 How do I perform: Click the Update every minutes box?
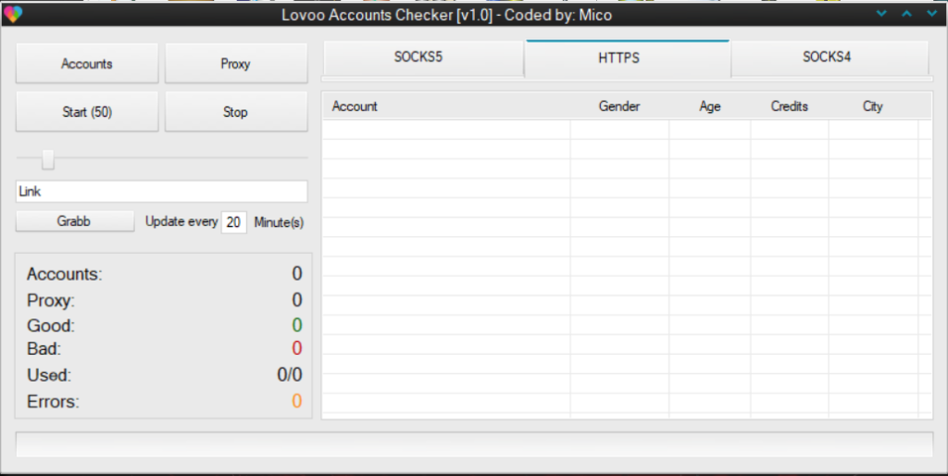(x=234, y=222)
